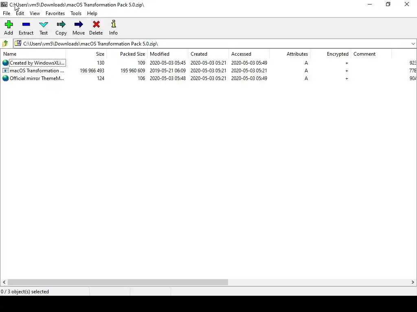Select the 'Created by WindowsXLi...' file

[x=37, y=63]
